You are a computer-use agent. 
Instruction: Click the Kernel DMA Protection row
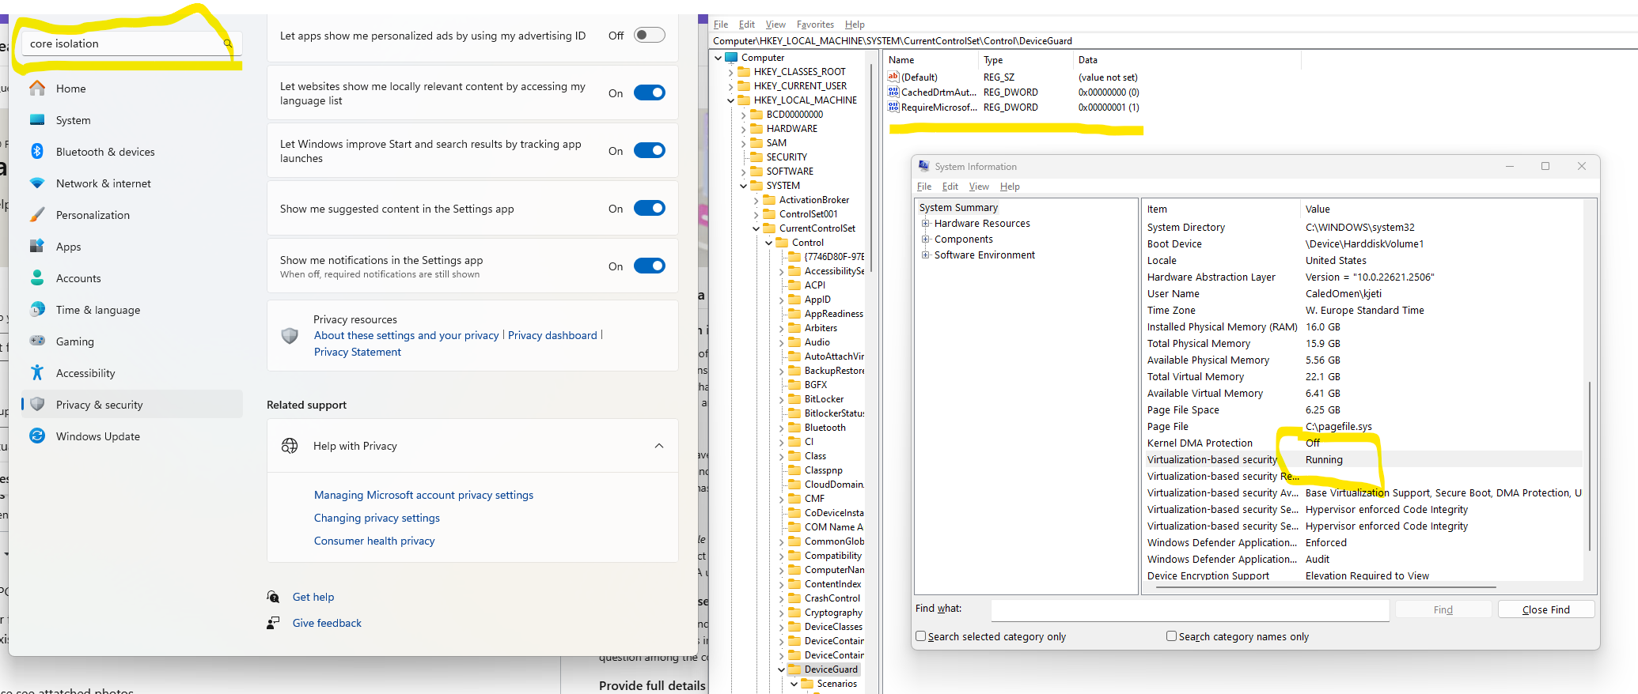tap(1363, 443)
